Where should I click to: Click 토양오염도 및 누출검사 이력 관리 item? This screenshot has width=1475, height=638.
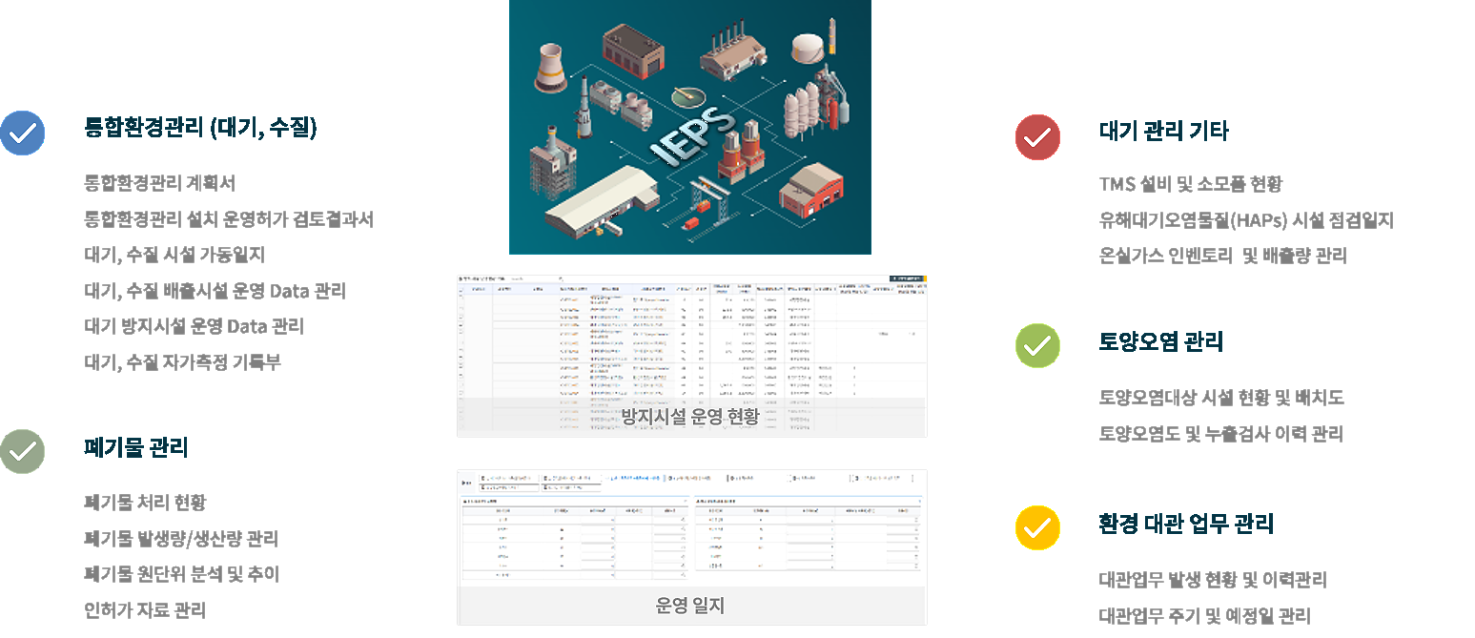(1220, 434)
